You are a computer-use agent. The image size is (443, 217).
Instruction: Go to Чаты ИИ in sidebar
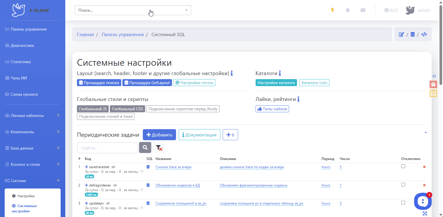click(19, 78)
